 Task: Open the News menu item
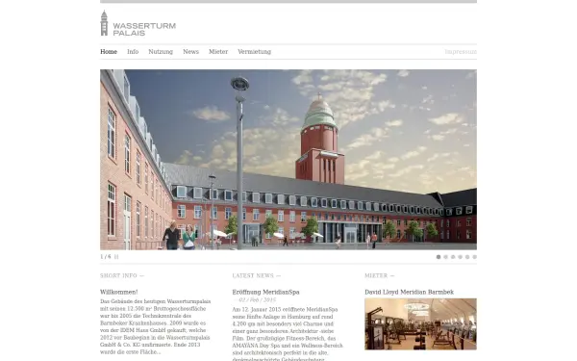click(x=191, y=52)
